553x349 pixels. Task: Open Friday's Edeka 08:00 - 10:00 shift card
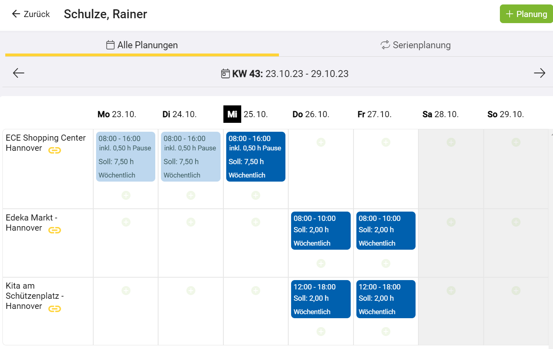pos(386,231)
